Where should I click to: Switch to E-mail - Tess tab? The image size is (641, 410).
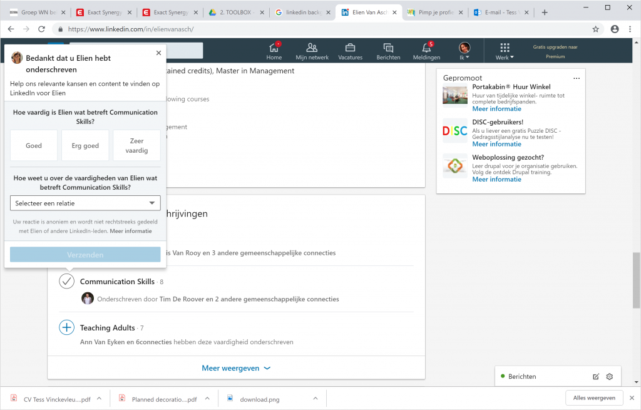coord(500,13)
